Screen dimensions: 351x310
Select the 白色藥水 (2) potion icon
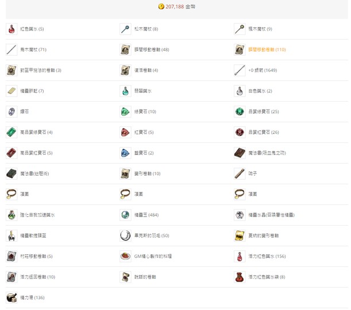click(x=240, y=91)
